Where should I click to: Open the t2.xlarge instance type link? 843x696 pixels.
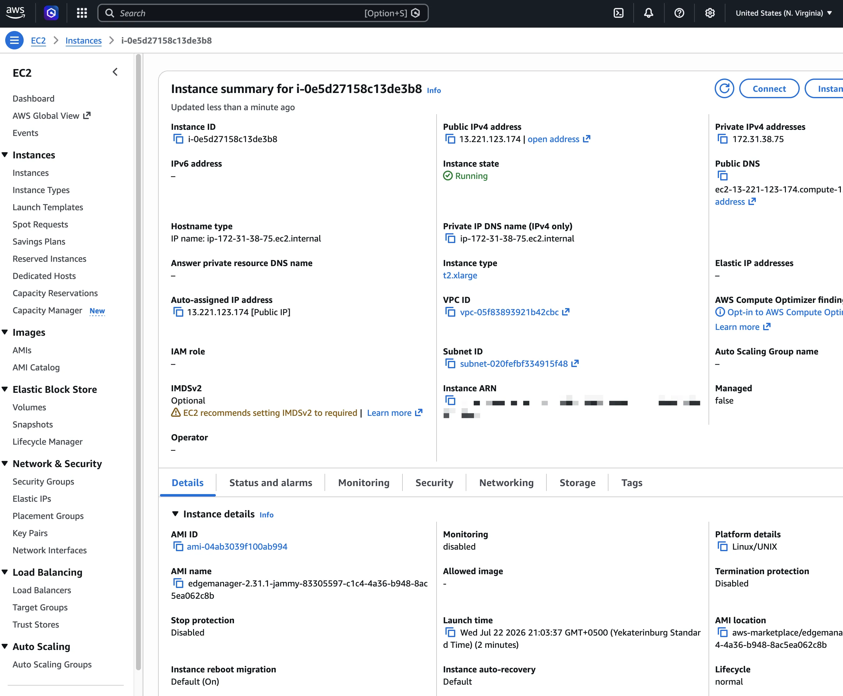[x=460, y=276]
